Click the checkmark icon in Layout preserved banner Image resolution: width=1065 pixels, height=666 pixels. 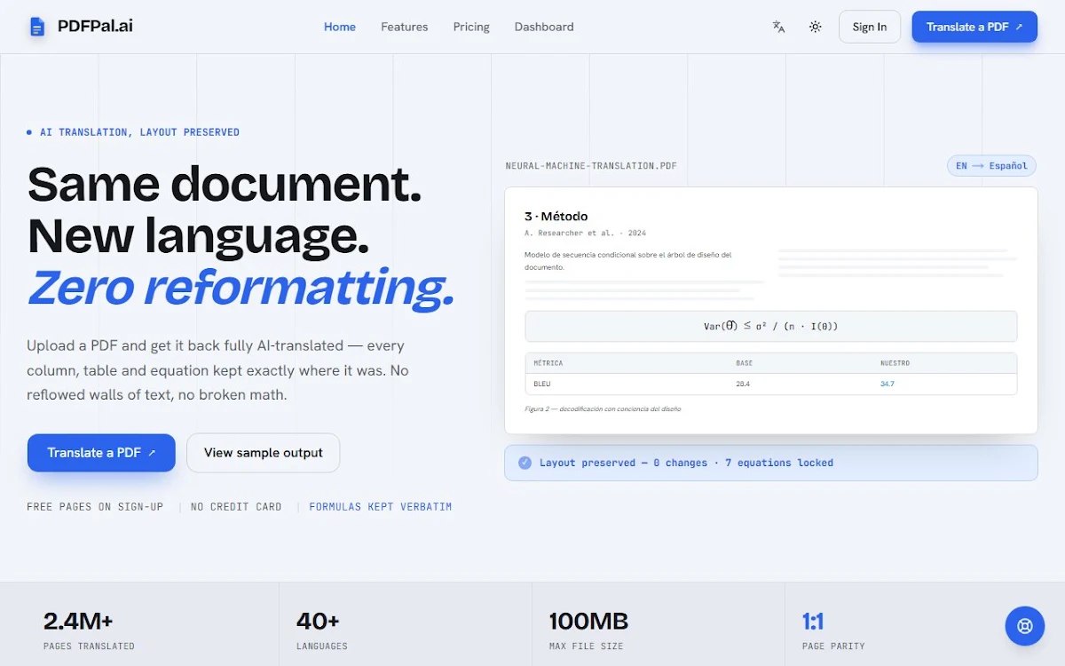point(525,463)
